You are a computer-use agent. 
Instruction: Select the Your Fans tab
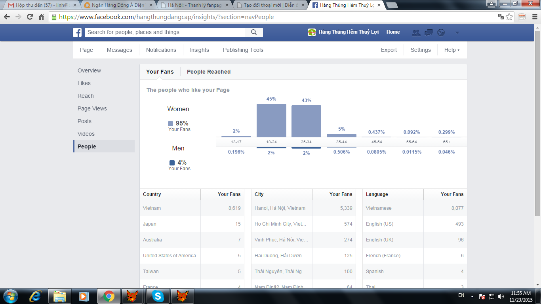click(160, 72)
